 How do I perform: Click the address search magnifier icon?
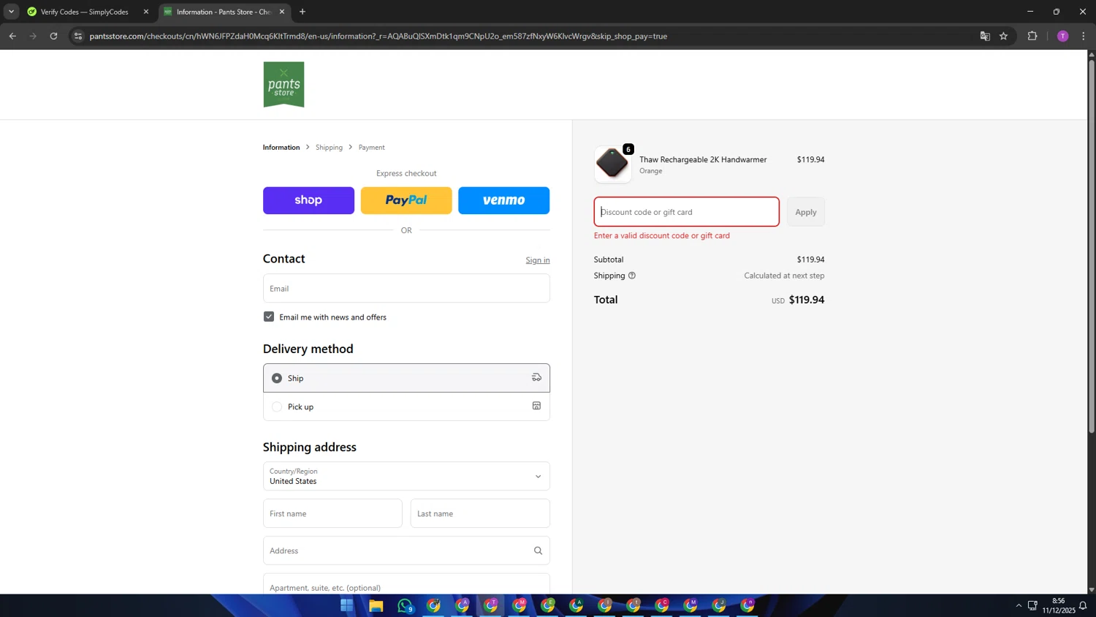coord(538,550)
